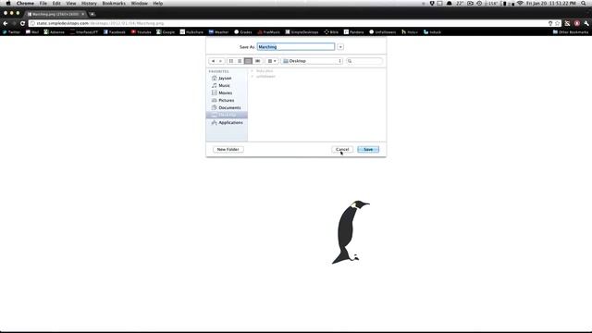The width and height of the screenshot is (592, 333).
Task: Open the arrange items dropdown
Action: 272,61
